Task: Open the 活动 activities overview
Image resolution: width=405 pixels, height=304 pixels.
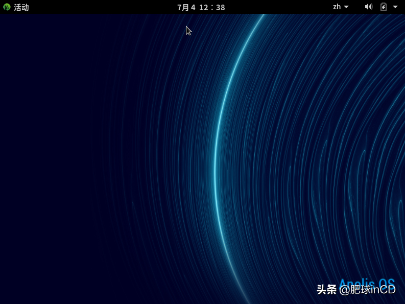Action: click(21, 7)
